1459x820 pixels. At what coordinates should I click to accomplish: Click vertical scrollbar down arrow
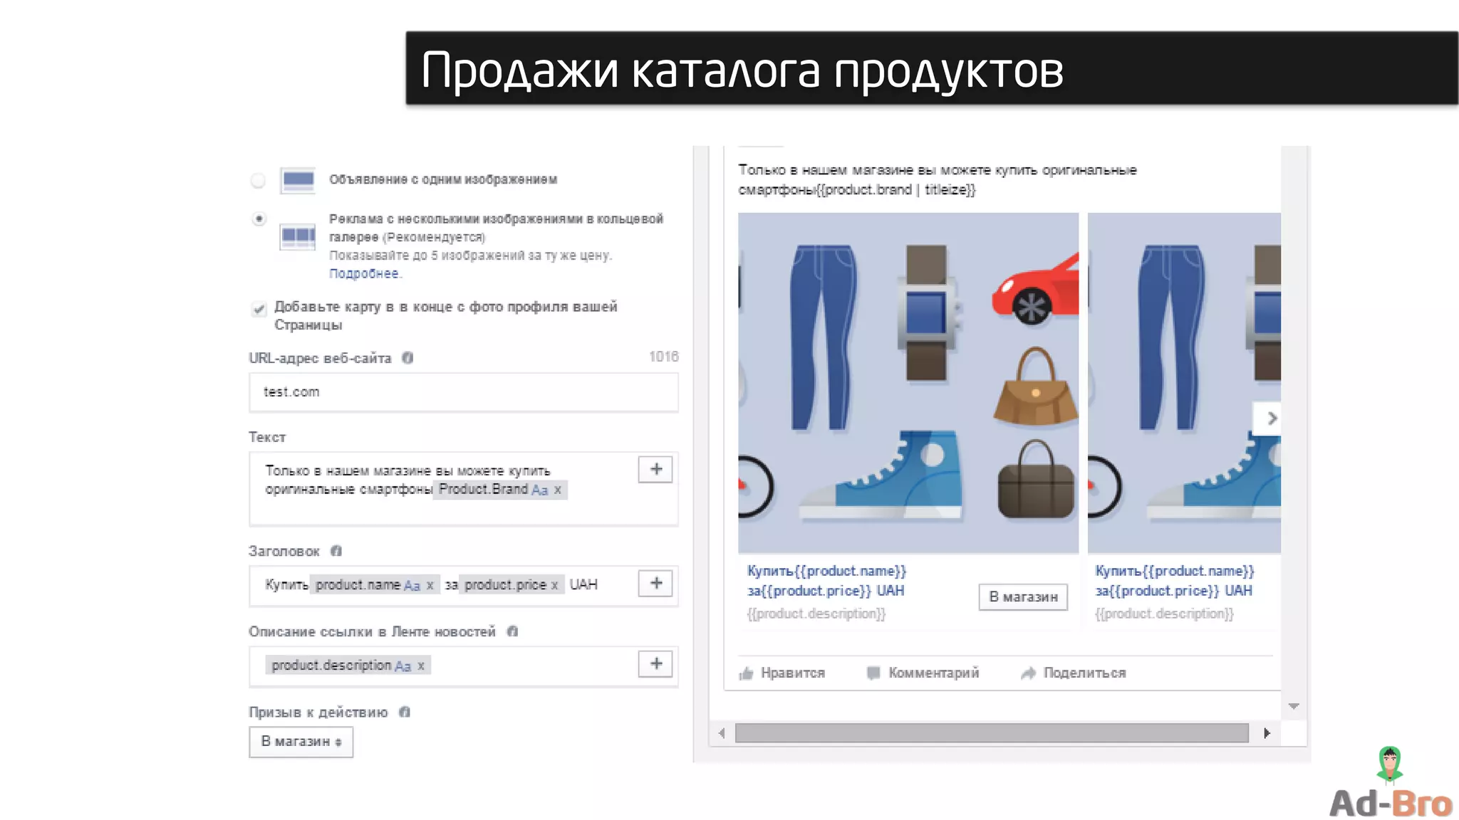click(x=1294, y=706)
